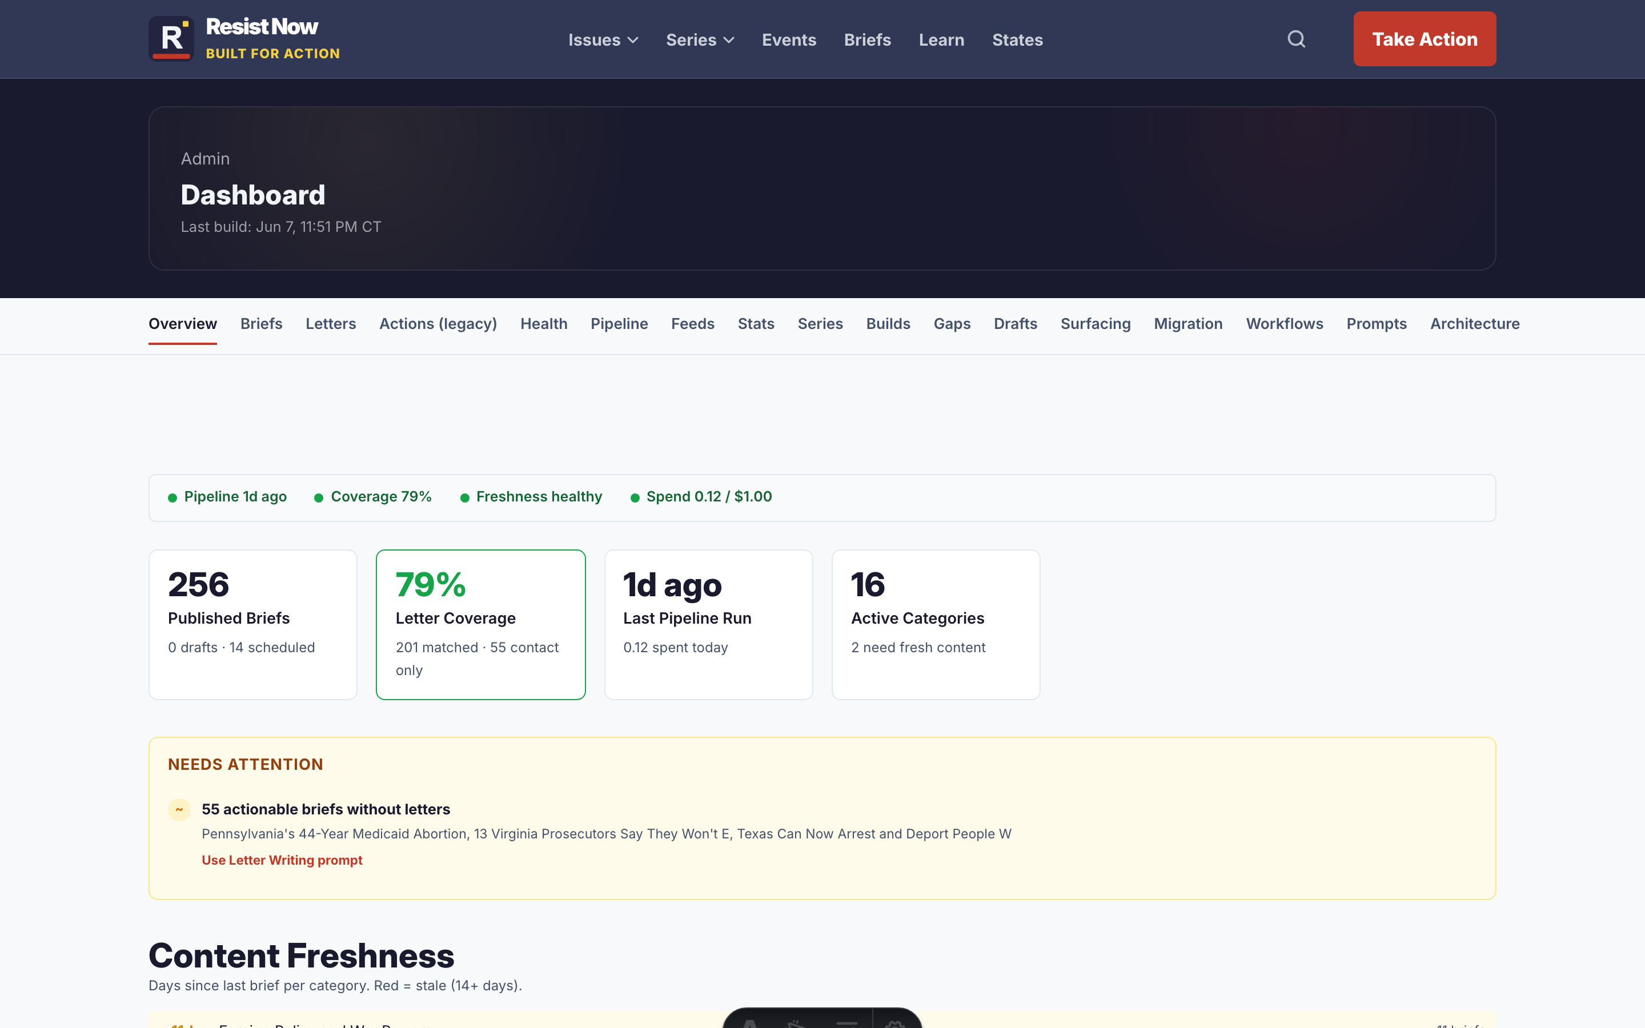The height and width of the screenshot is (1028, 1645).
Task: Click the "201 matched · 55 contact only" text
Action: point(477,659)
